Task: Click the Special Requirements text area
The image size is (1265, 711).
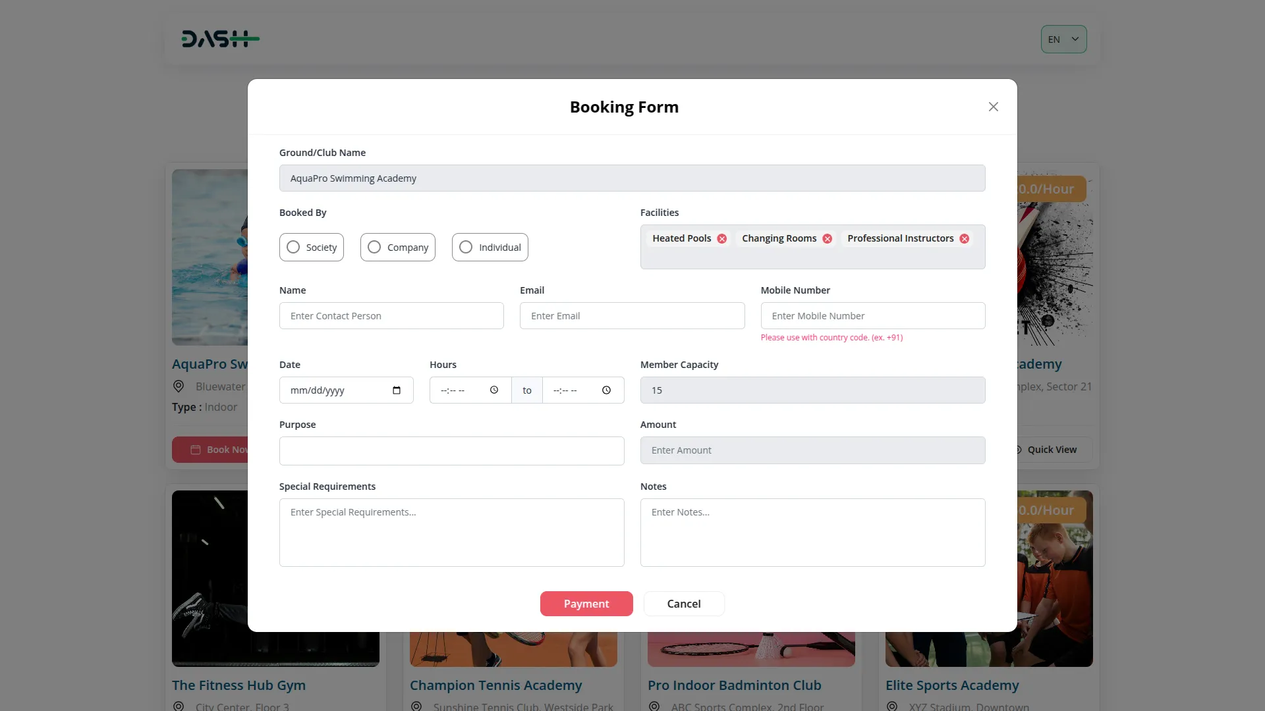Action: tap(451, 533)
